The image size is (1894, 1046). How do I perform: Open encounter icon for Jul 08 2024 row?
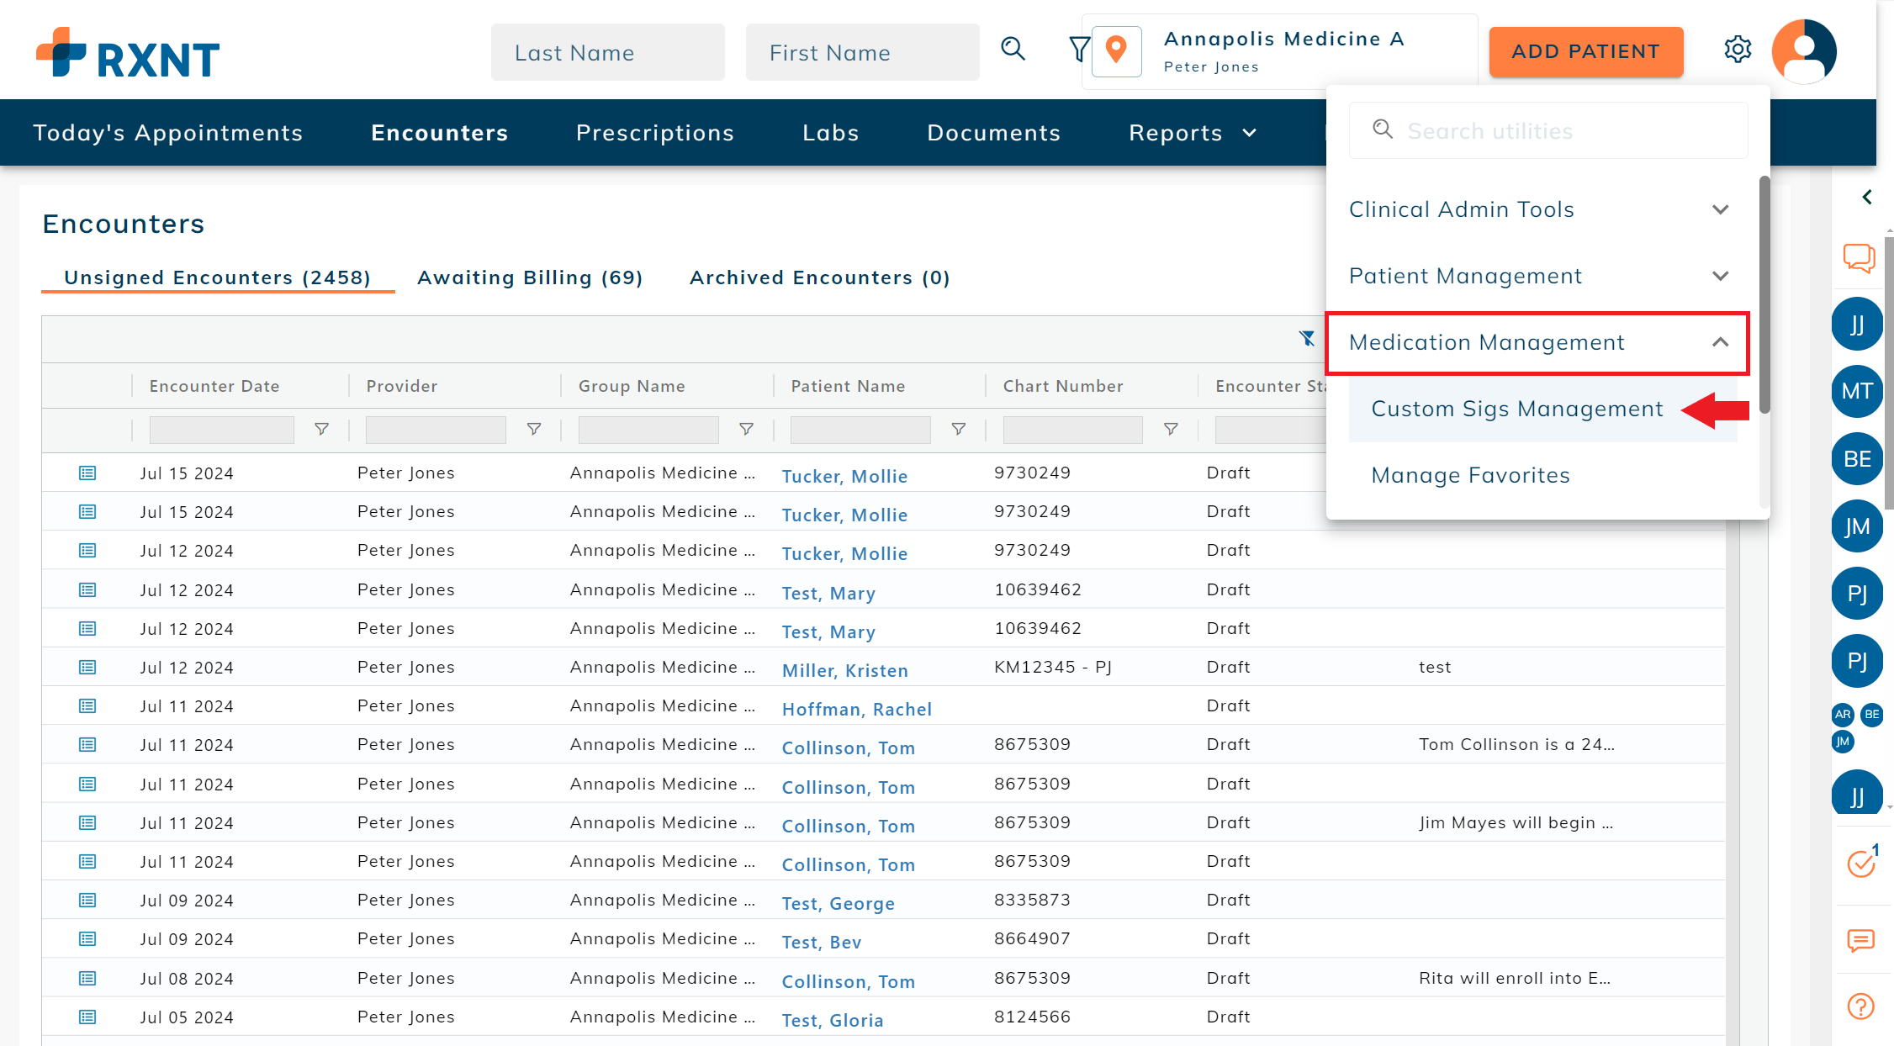[87, 979]
